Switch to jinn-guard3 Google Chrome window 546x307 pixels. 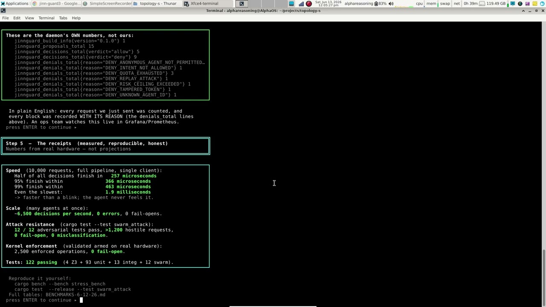pyautogui.click(x=56, y=3)
